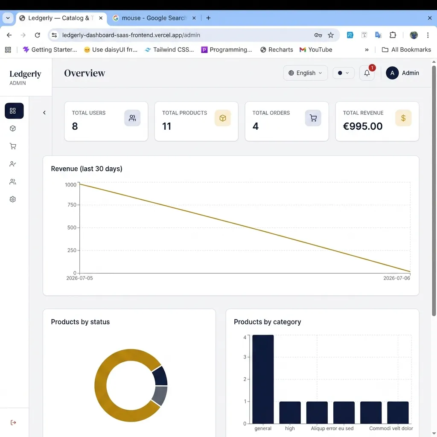Image resolution: width=437 pixels, height=437 pixels.
Task: Open the bookmarks apps grid icon
Action: [x=8, y=50]
